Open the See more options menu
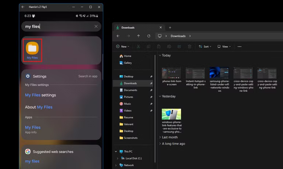 click(239, 46)
